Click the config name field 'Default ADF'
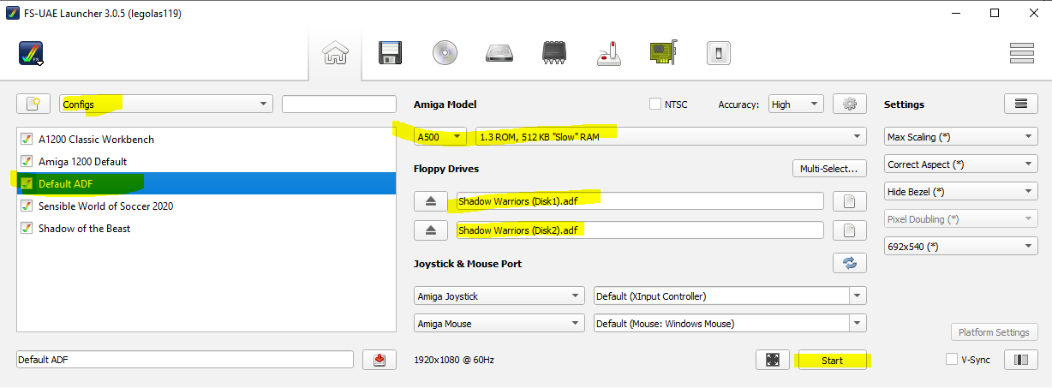The height and width of the screenshot is (388, 1052). point(185,360)
